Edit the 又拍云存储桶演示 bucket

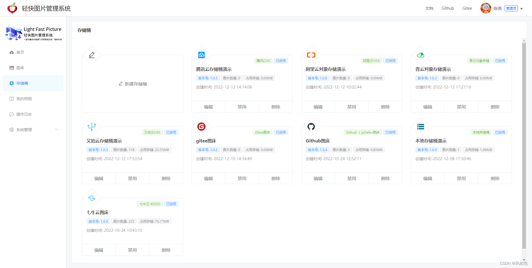click(99, 178)
